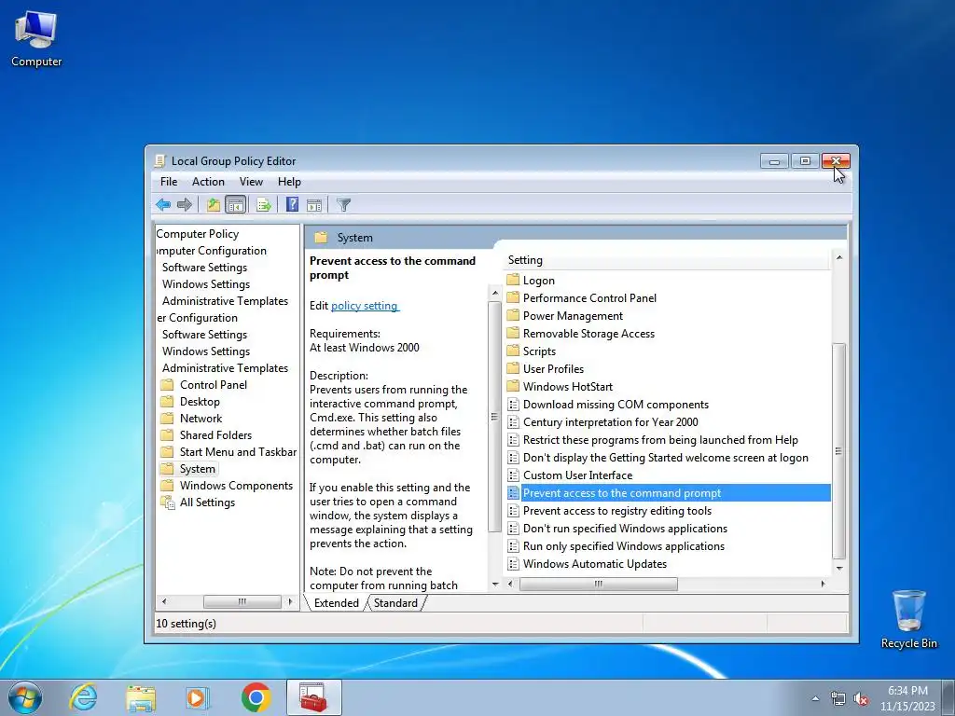Select the first Software Settings tree node
Viewport: 955px width, 716px height.
tap(204, 268)
